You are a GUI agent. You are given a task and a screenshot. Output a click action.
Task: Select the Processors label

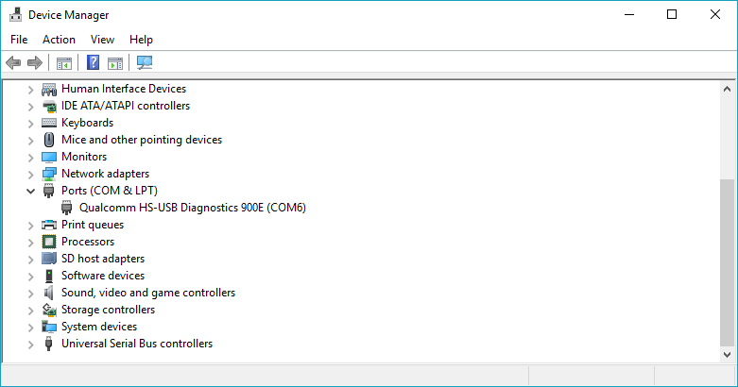click(x=88, y=242)
